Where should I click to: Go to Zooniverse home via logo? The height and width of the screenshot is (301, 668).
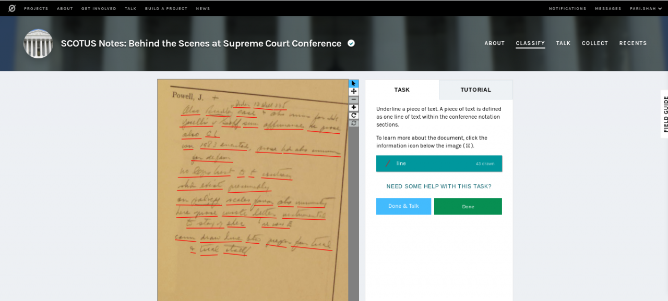pos(12,8)
